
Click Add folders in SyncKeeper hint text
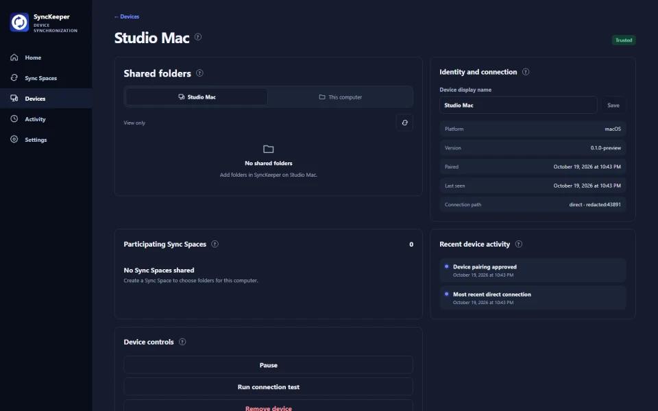pyautogui.click(x=269, y=175)
